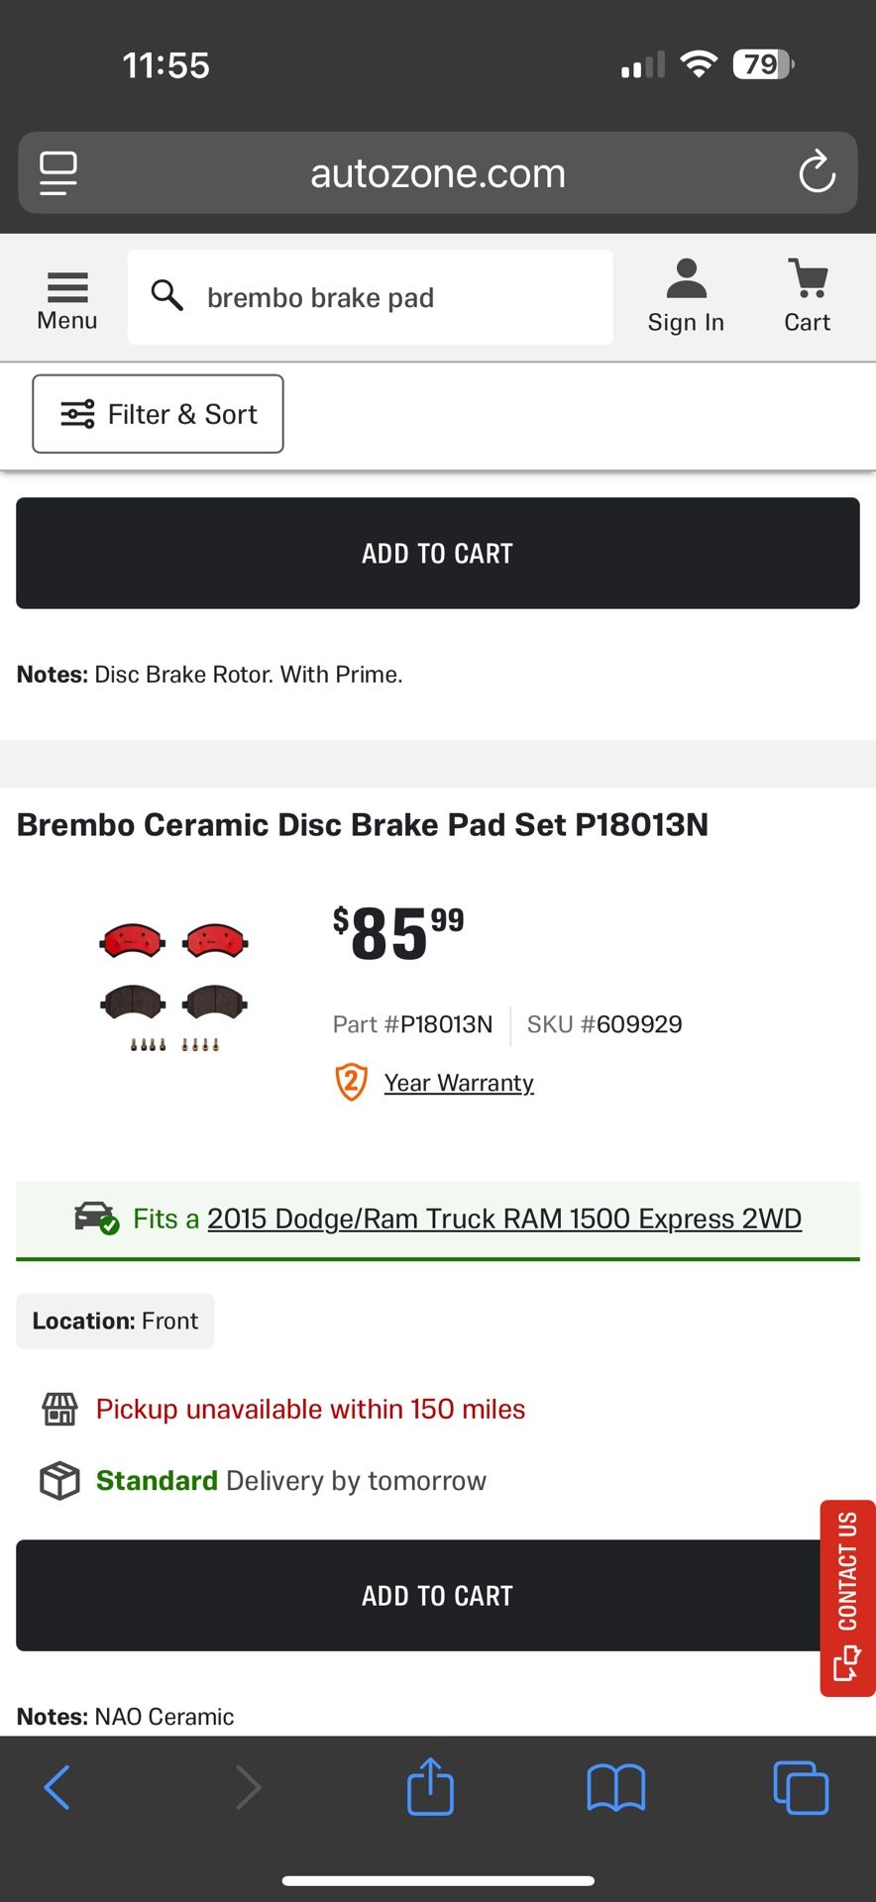Open the 2015 Dodge/Ram Truck vehicle link
The height and width of the screenshot is (1902, 876).
(503, 1218)
